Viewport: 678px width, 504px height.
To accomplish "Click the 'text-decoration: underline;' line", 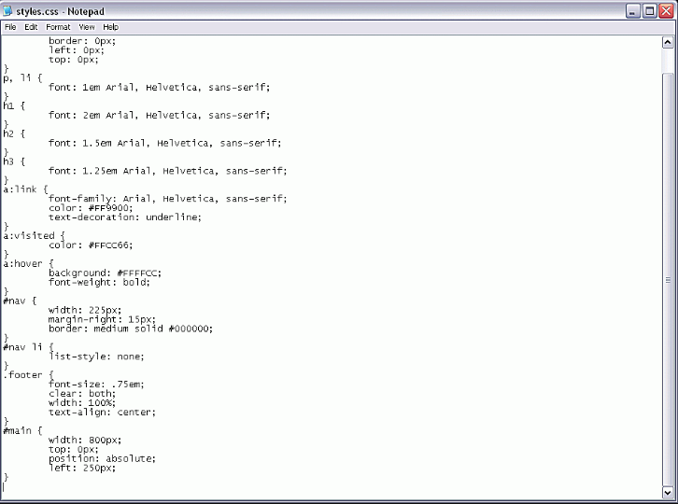I will [x=125, y=217].
